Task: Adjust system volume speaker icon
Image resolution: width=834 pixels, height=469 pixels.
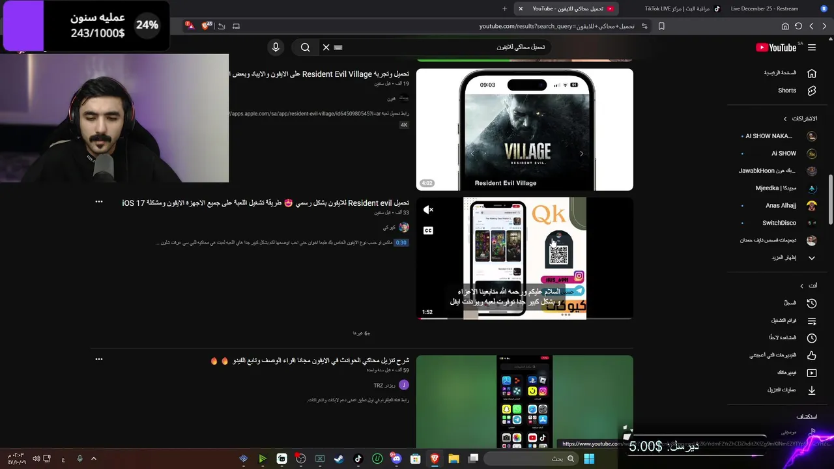Action: [x=36, y=459]
